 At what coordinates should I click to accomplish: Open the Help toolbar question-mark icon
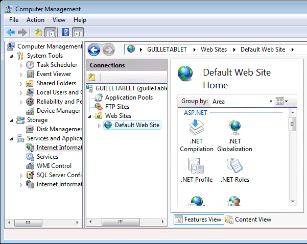(65, 32)
